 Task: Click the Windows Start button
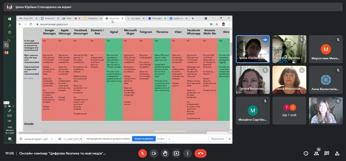pos(9,19)
